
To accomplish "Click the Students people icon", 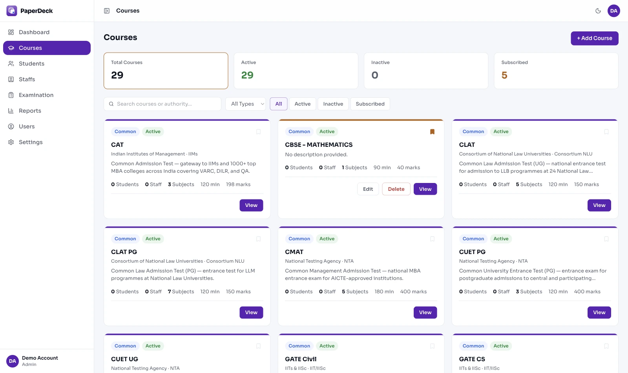I will 11,64.
